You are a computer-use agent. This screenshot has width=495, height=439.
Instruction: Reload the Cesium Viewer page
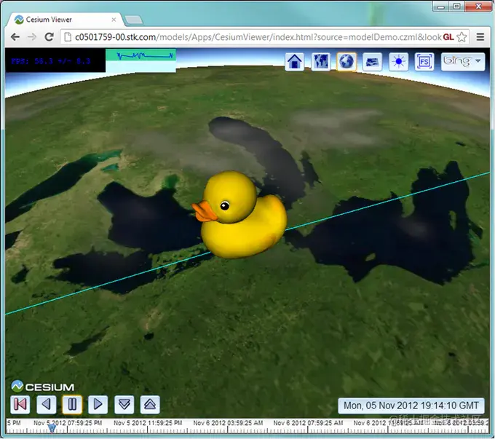pos(49,37)
